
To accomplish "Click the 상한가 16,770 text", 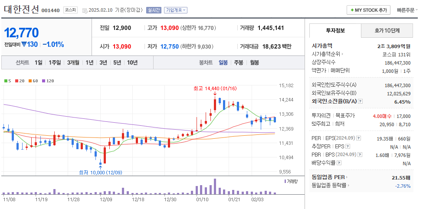I will click(198, 28).
